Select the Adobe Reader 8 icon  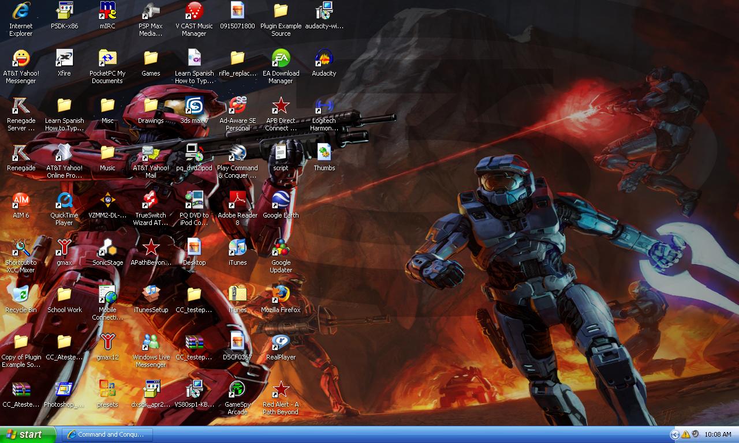[237, 201]
